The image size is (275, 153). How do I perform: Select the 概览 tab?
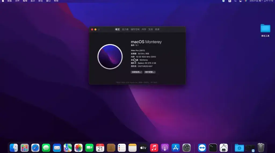click(117, 30)
